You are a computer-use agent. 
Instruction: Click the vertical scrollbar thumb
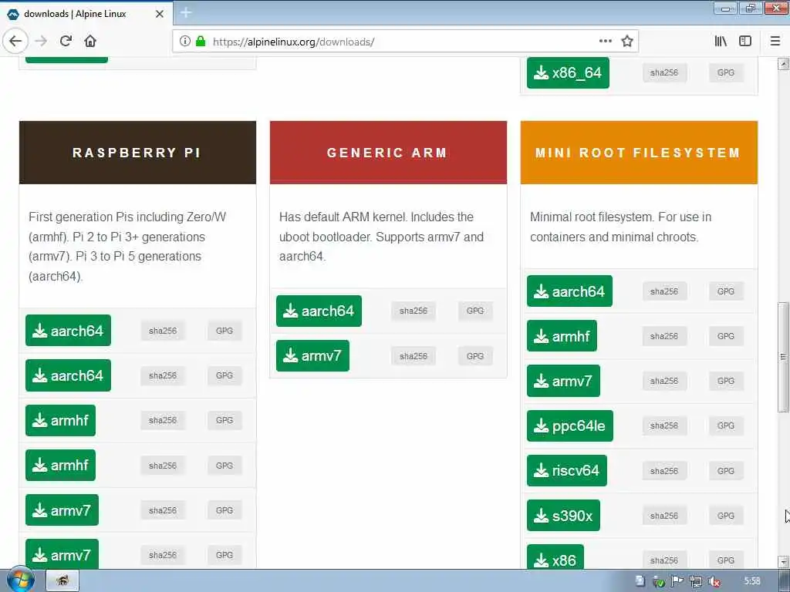[x=784, y=357]
